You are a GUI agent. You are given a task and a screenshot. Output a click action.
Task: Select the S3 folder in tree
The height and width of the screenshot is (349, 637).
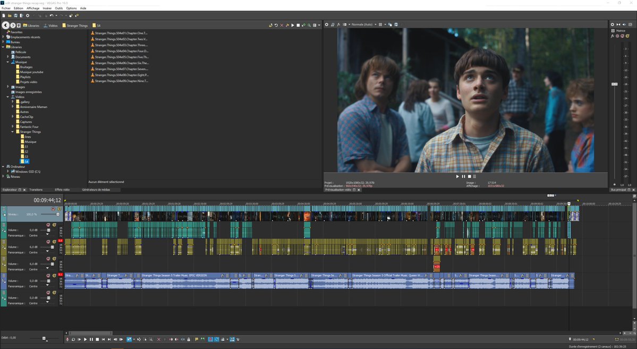pyautogui.click(x=25, y=156)
